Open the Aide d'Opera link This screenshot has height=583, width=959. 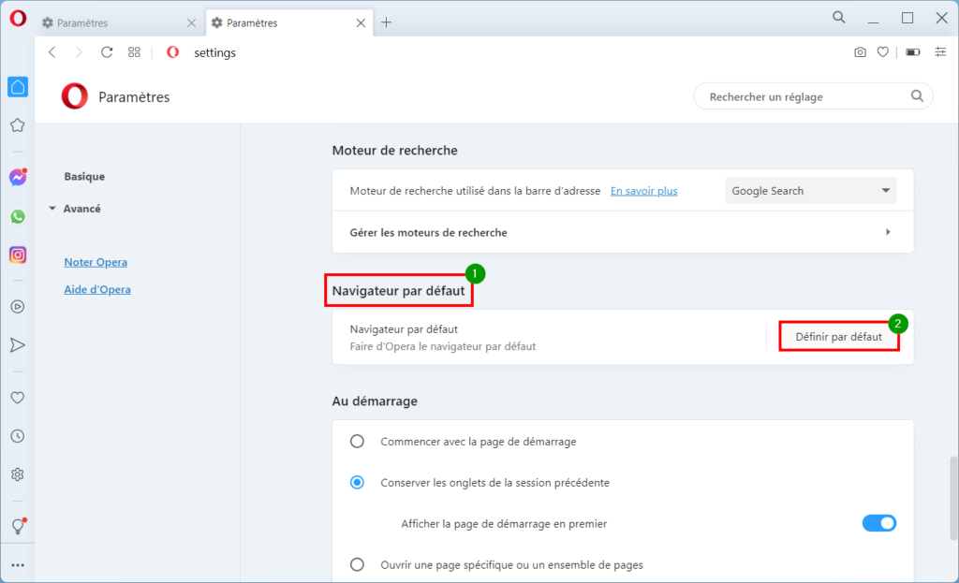(x=97, y=290)
